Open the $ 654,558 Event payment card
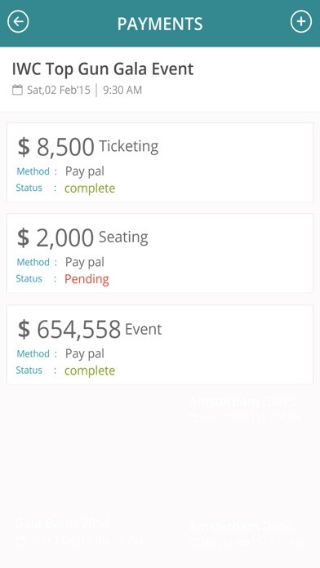 click(160, 345)
